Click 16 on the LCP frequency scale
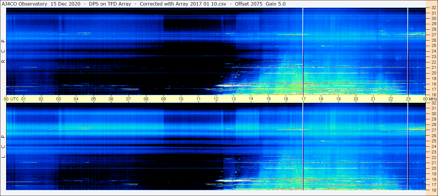 (433, 190)
